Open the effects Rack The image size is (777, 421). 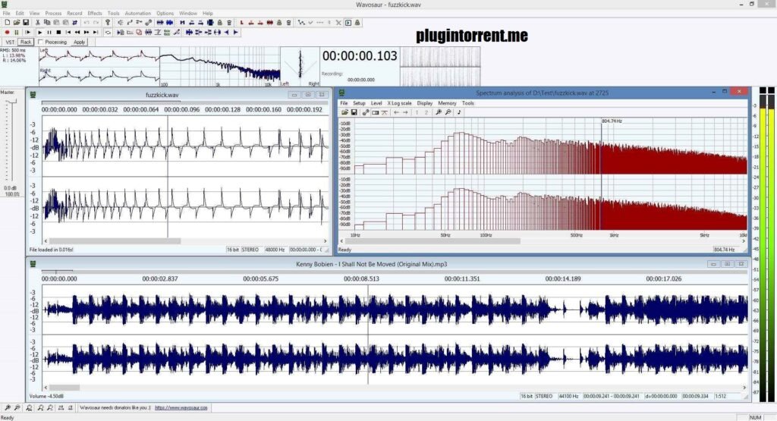click(26, 42)
